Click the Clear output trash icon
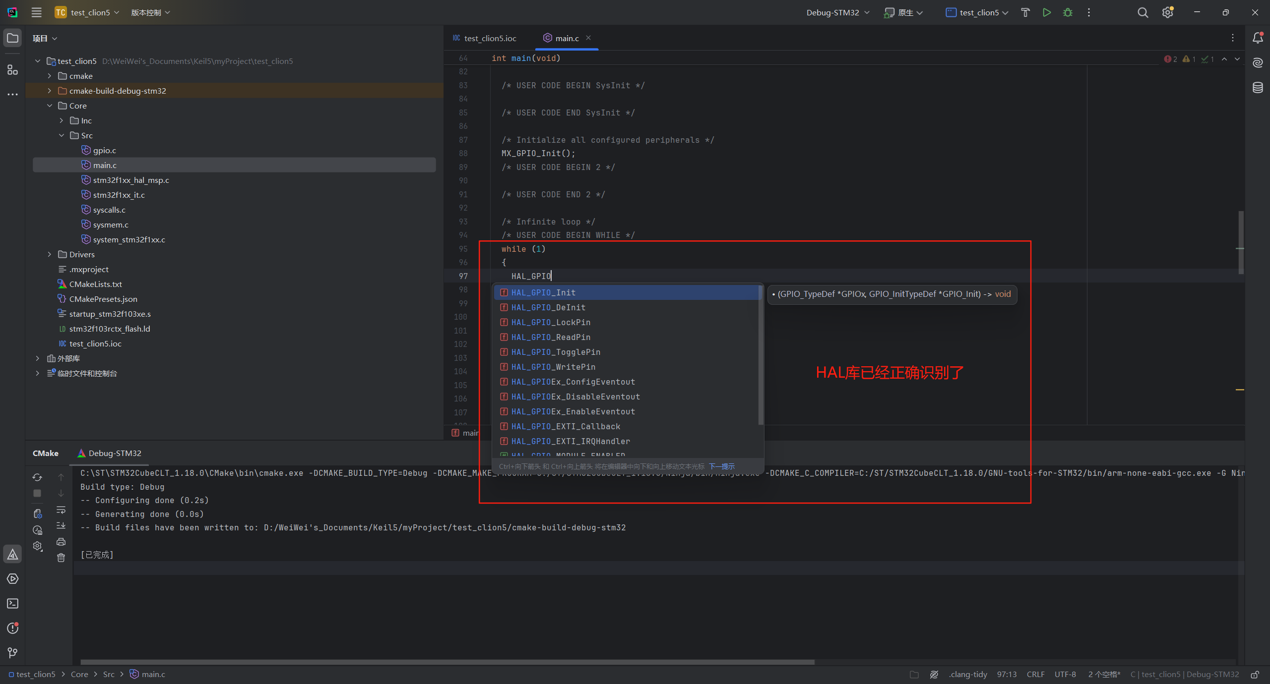The height and width of the screenshot is (684, 1270). [61, 558]
